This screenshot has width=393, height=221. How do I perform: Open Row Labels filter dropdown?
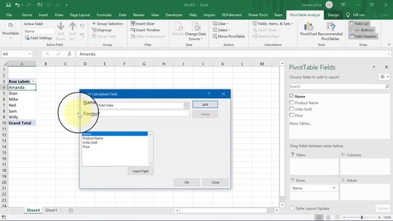33,82
